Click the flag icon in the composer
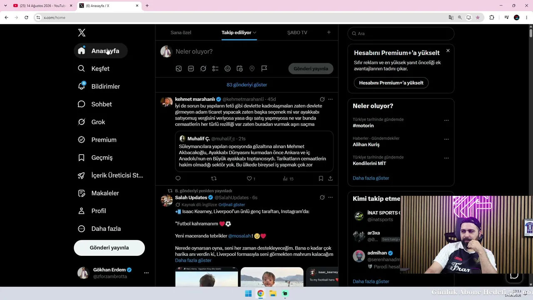This screenshot has width=533, height=300. [x=264, y=69]
